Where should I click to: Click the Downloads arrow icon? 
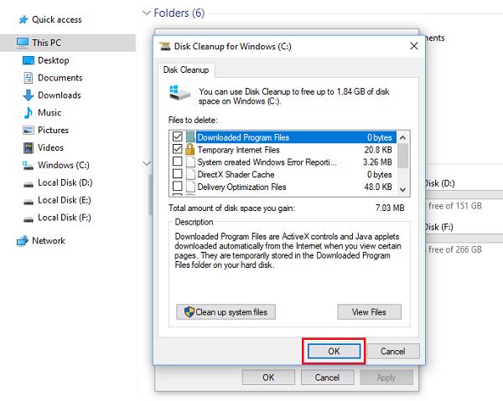pyautogui.click(x=29, y=95)
